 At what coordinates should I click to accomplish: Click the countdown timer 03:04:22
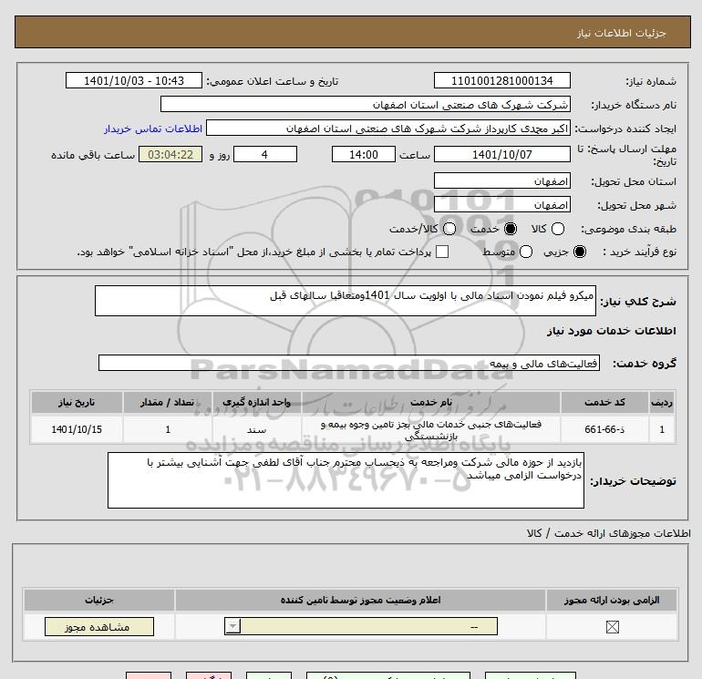[170, 154]
